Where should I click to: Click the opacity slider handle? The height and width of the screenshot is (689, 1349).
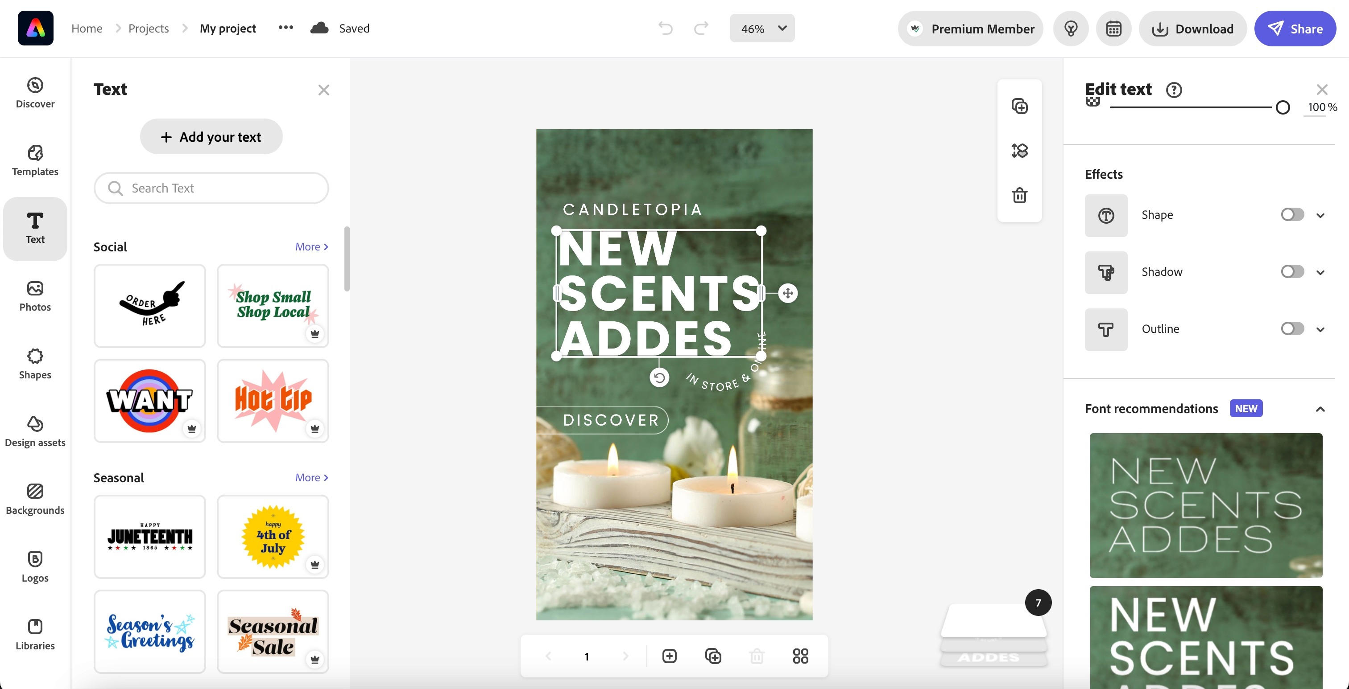pos(1283,108)
